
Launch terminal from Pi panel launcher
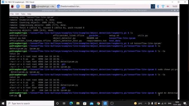click(x=27, y=6)
